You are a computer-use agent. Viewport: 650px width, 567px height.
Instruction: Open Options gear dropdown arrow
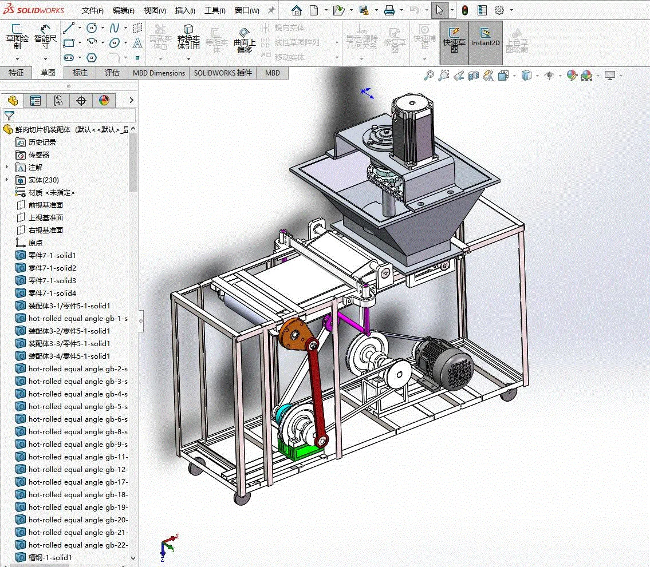[x=511, y=10]
